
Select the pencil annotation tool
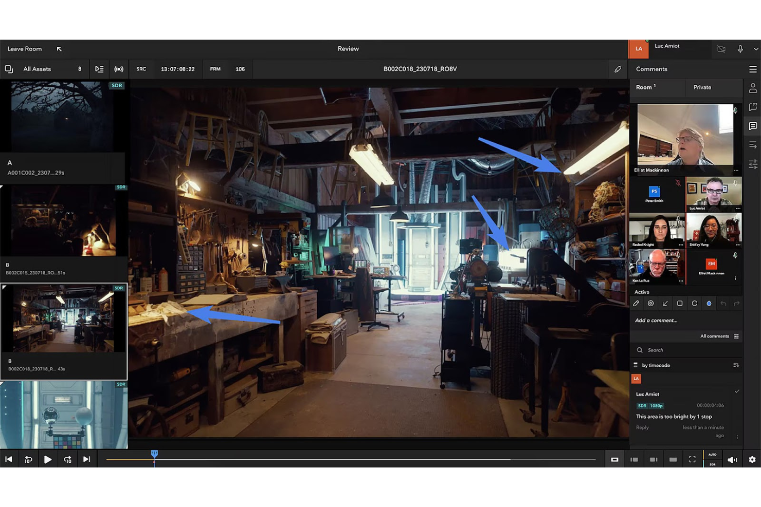[x=636, y=303]
